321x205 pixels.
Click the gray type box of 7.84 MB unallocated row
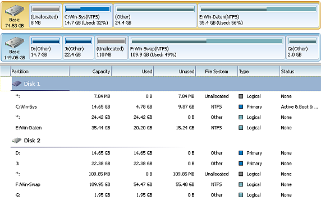click(x=241, y=96)
